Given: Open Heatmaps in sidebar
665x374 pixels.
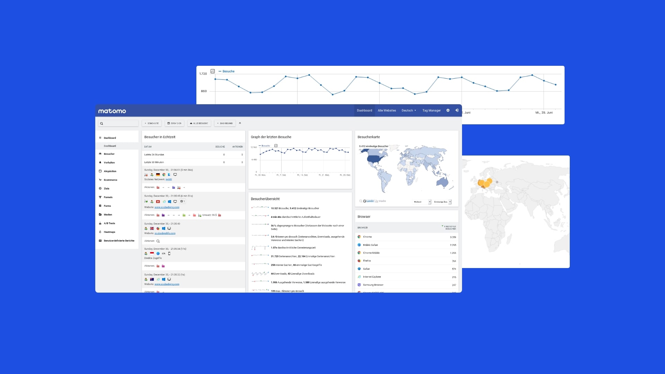Looking at the screenshot, I should coord(109,232).
